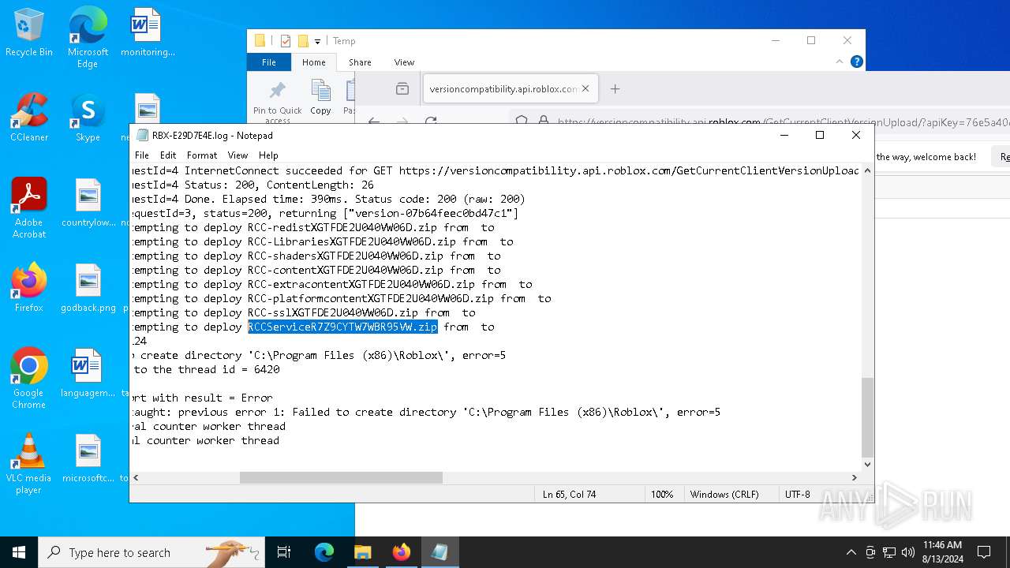Click the Notepad horizontal scrollbar thumb
Viewport: 1010px width, 568px height.
coord(341,477)
